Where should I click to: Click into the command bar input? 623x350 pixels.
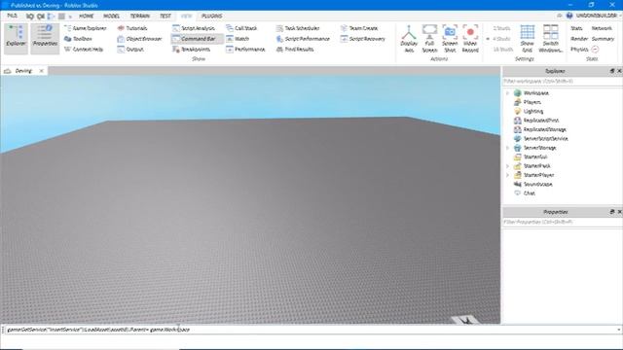pos(310,330)
